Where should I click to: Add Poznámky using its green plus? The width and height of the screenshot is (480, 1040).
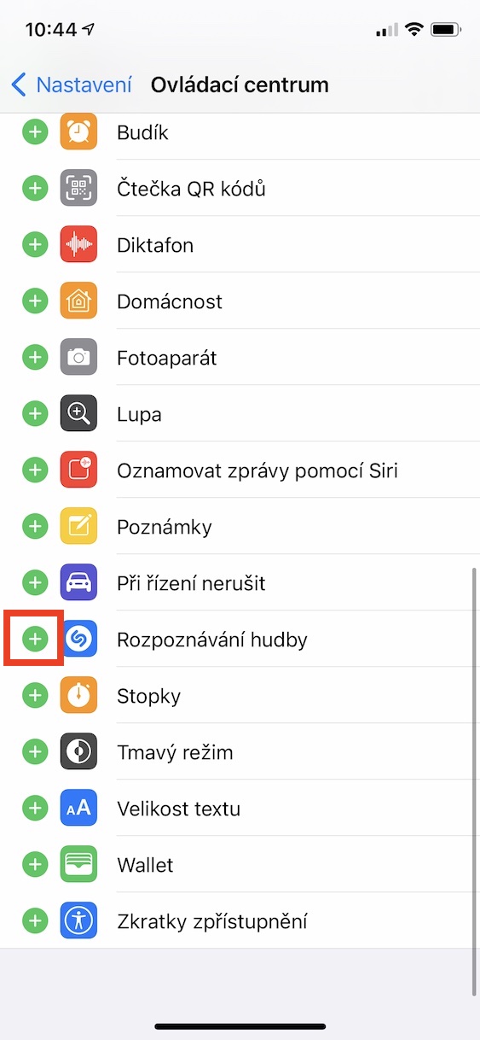(x=34, y=527)
